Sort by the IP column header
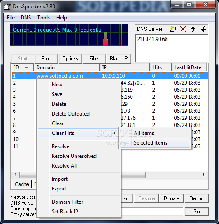Image resolution: width=219 pixels, height=224 pixels. pos(125,67)
